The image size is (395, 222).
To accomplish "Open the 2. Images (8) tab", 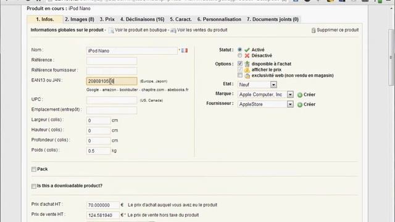I will coord(80,19).
